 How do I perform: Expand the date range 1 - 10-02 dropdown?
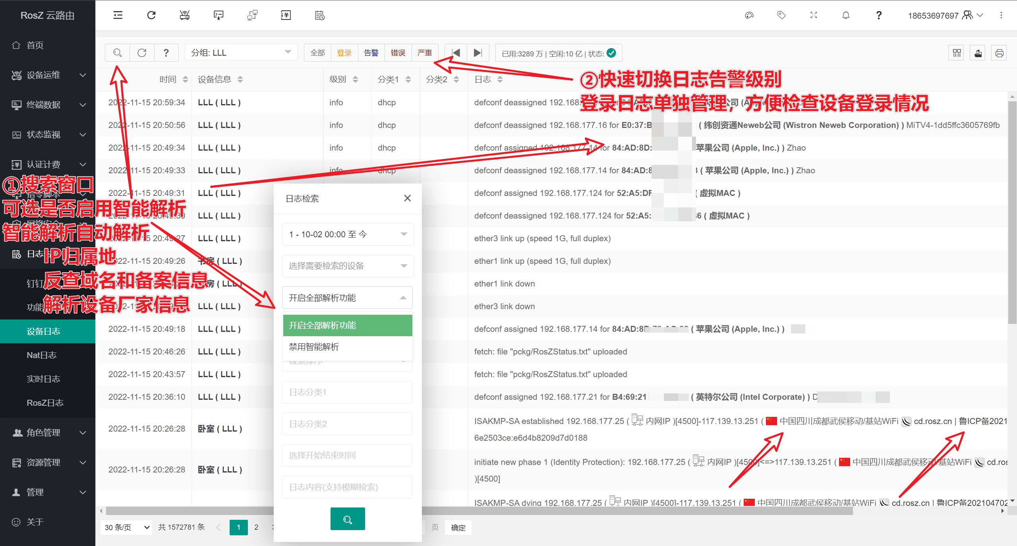tap(348, 234)
